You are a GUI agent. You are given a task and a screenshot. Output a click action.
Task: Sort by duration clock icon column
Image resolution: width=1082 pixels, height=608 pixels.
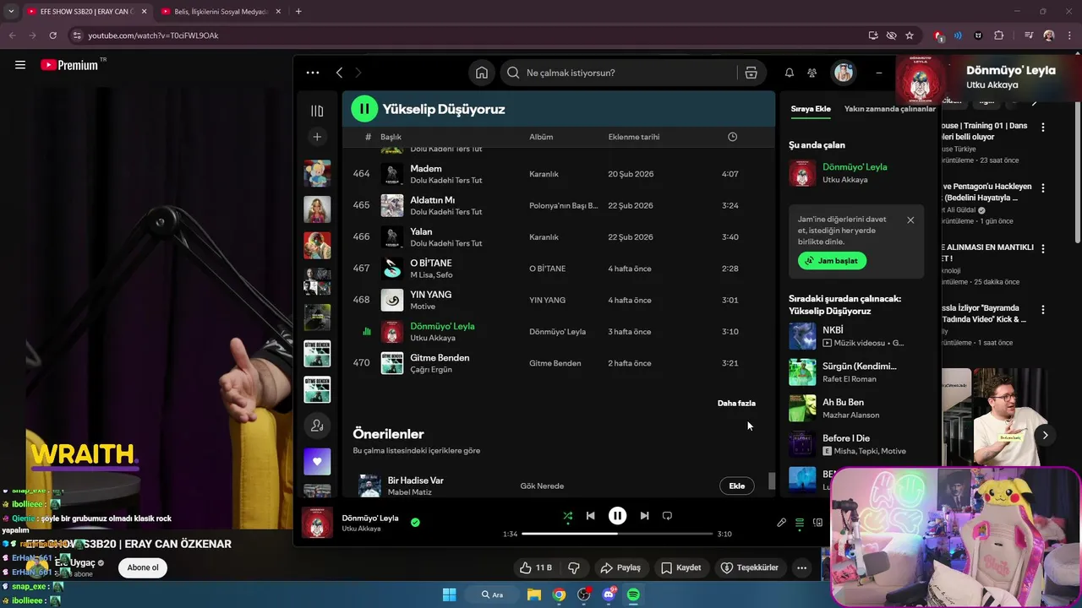pos(732,137)
